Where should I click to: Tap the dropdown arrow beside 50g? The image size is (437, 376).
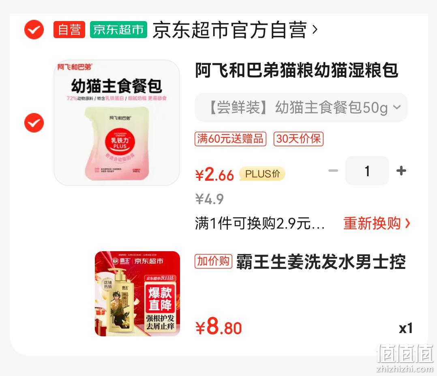(x=397, y=107)
